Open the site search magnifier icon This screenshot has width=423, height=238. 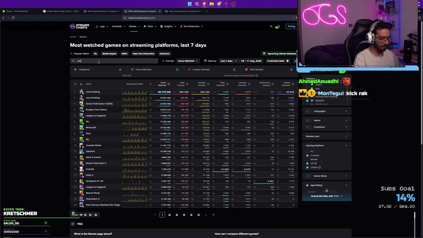click(x=271, y=26)
